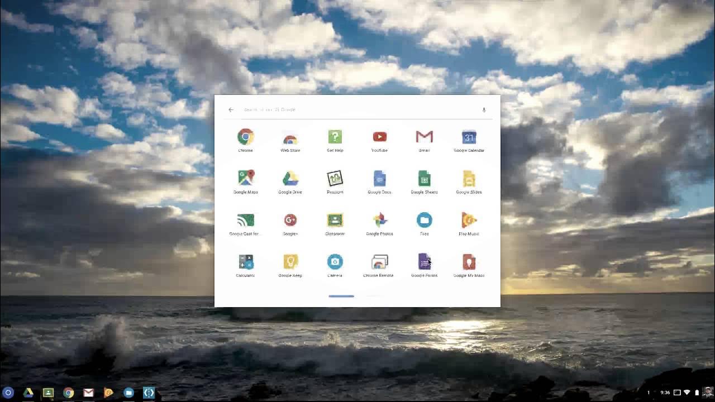
Task: Click the battery status icon
Action: click(697, 393)
